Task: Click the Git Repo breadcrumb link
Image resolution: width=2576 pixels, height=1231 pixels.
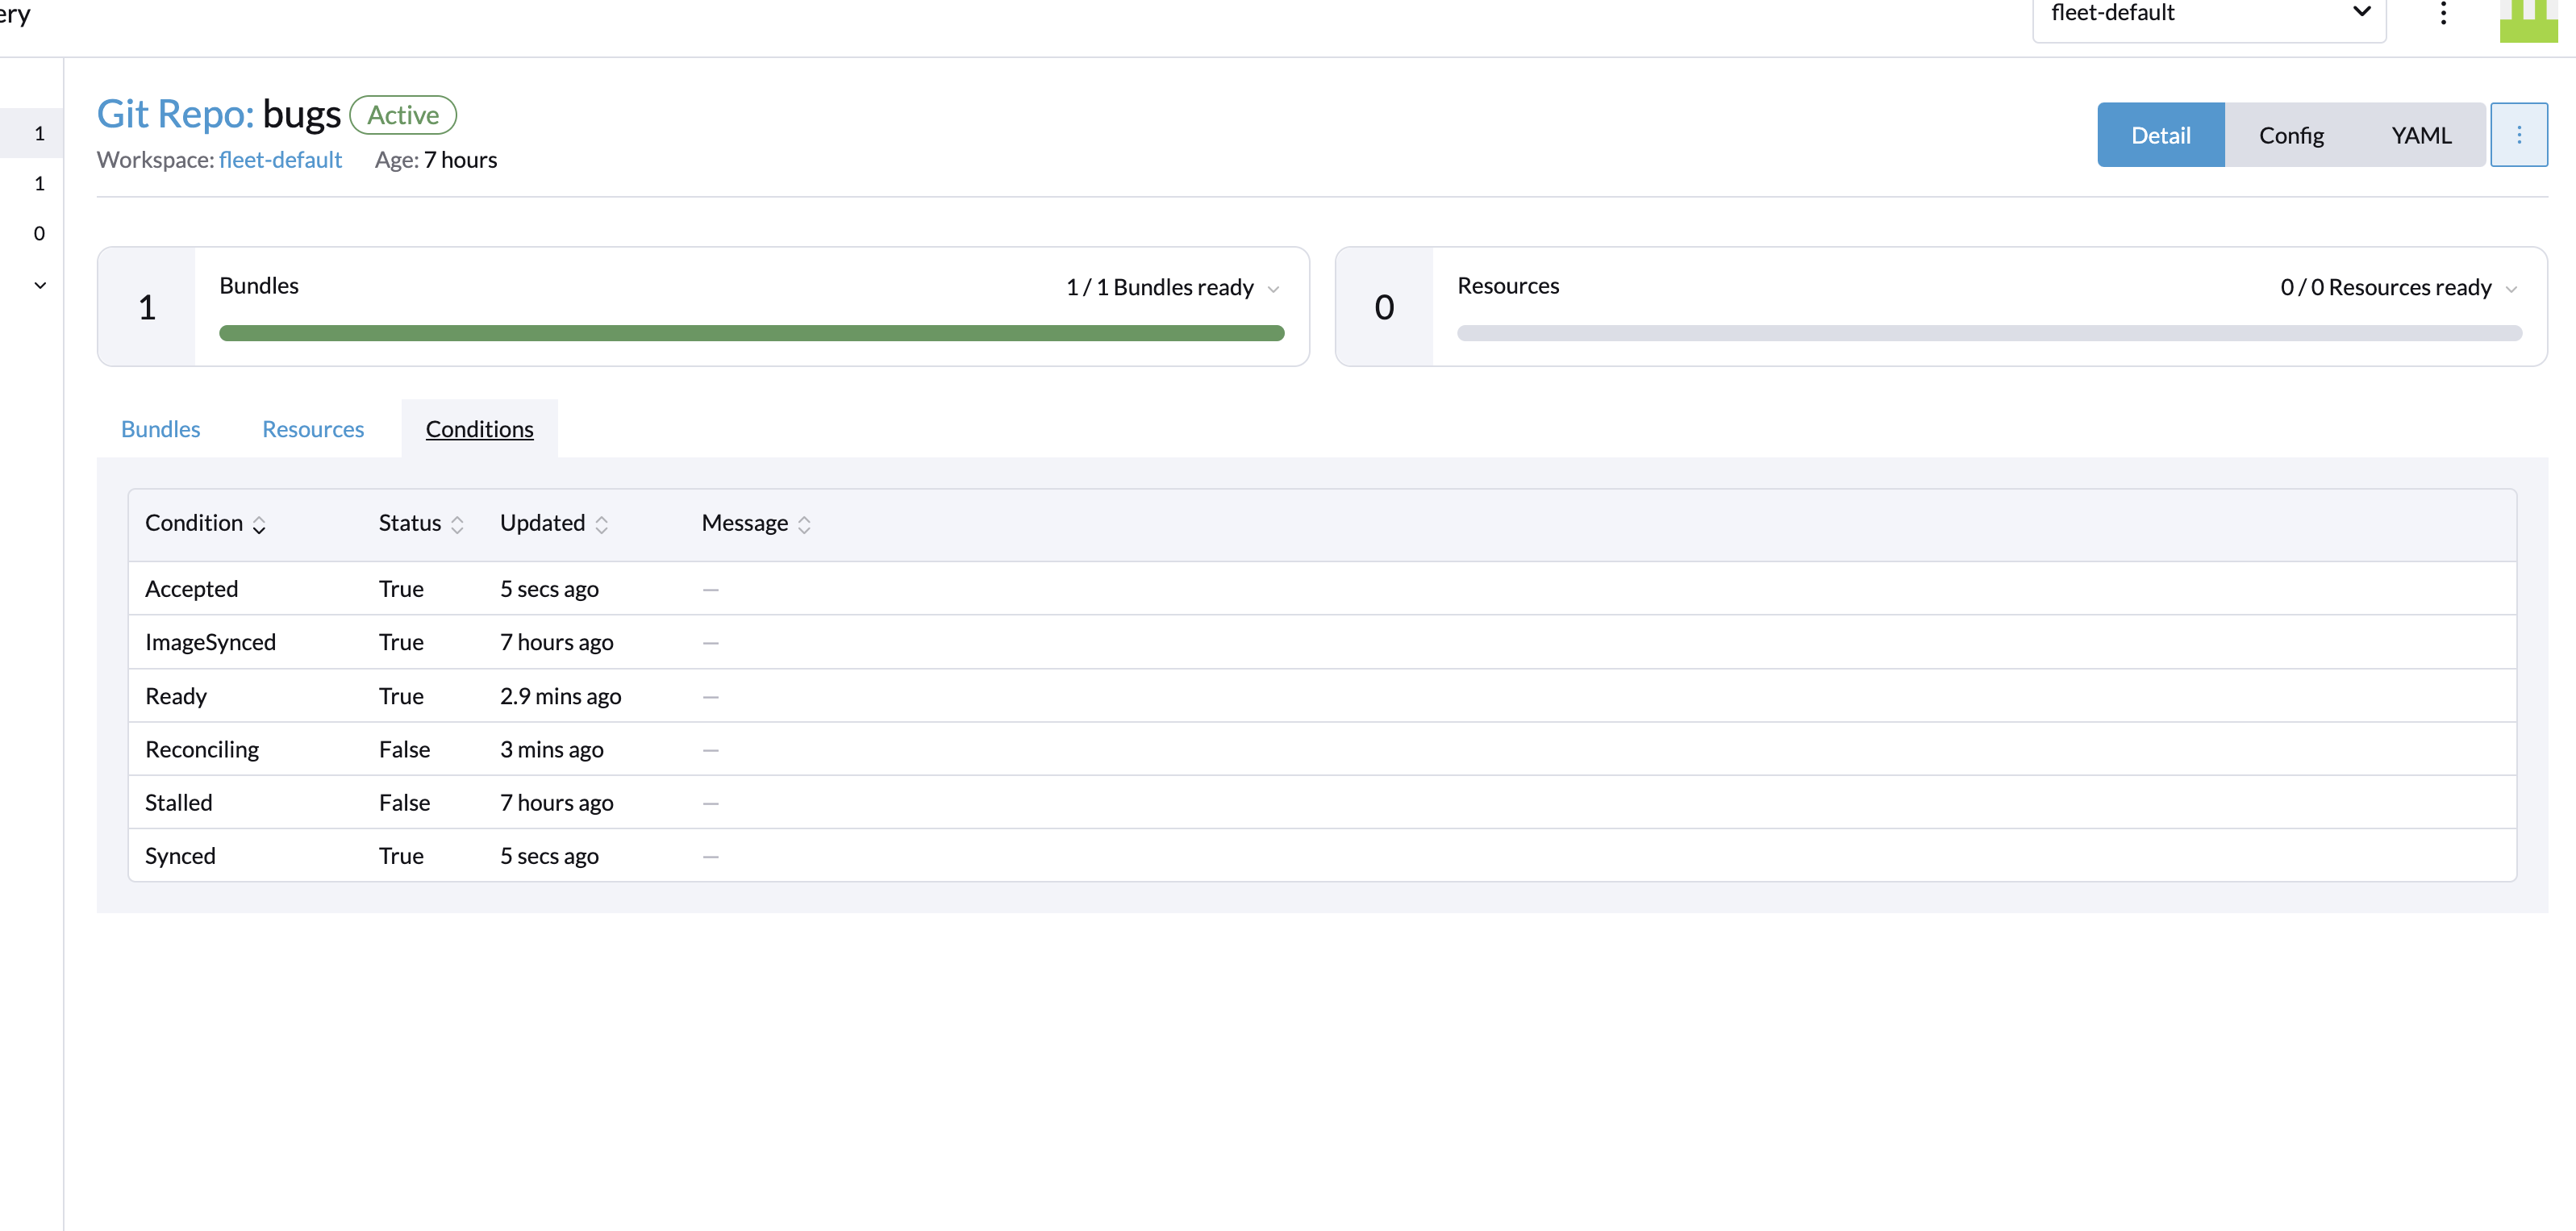Action: [175, 113]
